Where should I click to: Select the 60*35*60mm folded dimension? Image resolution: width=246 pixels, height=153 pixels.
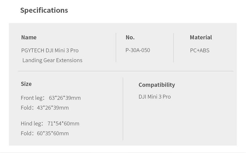(53, 133)
